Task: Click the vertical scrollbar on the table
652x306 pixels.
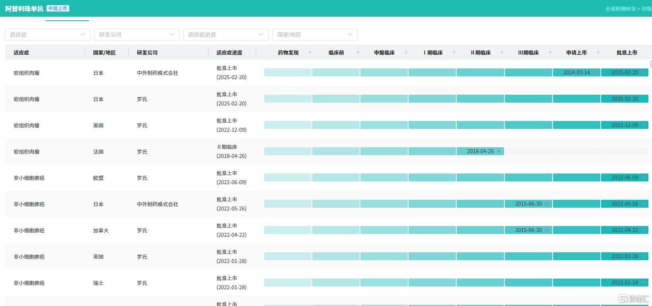Action: pos(650,64)
